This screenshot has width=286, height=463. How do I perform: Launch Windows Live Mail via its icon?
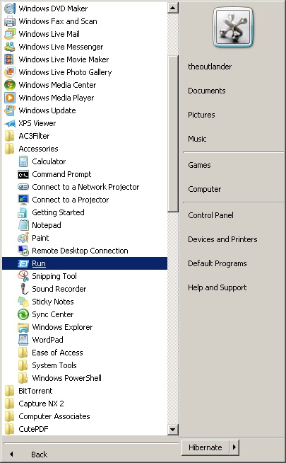pos(10,34)
